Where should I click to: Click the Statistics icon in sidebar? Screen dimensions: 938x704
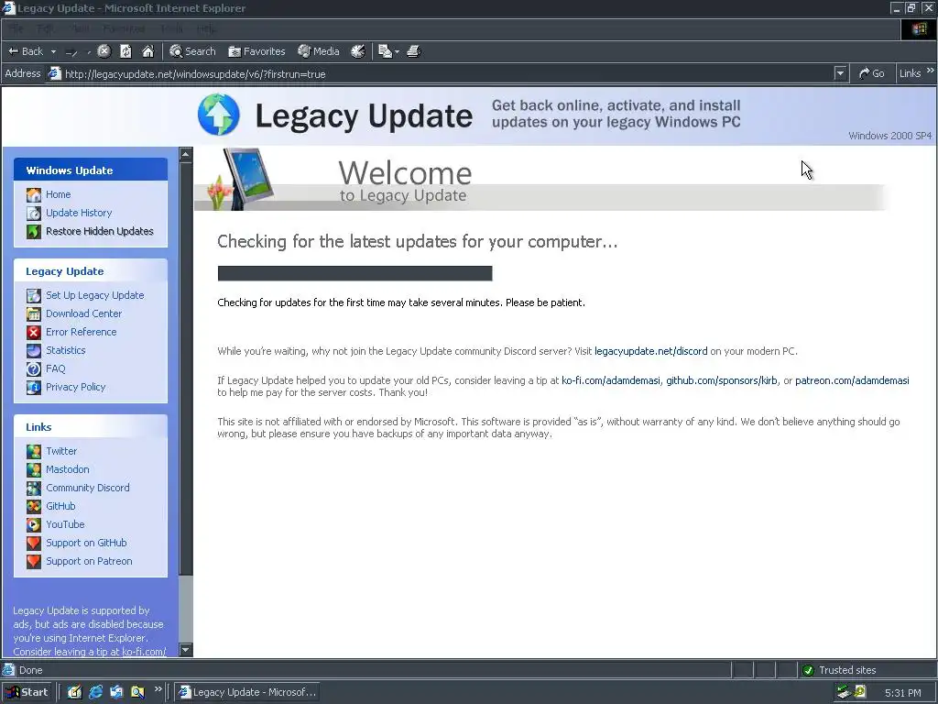34,350
